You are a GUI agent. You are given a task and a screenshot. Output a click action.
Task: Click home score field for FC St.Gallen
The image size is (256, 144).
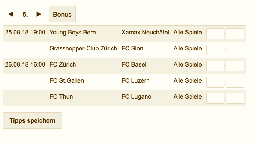tap(215, 82)
